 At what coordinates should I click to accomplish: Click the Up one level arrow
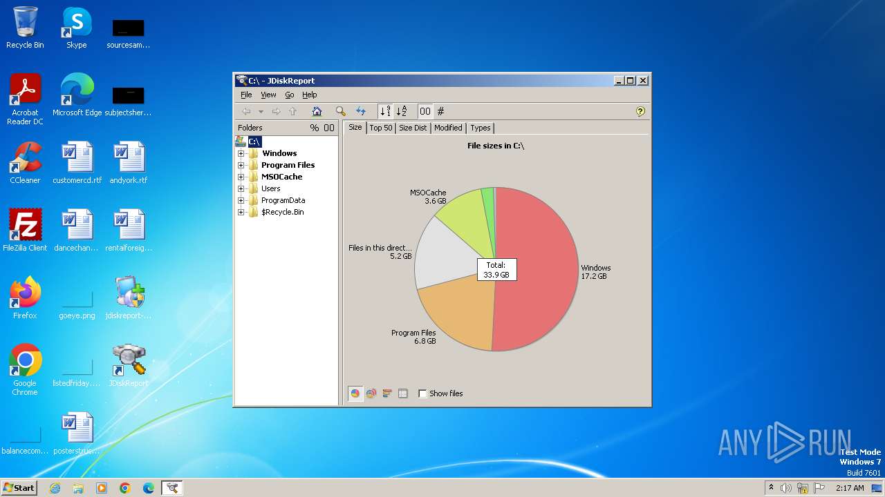coord(292,111)
